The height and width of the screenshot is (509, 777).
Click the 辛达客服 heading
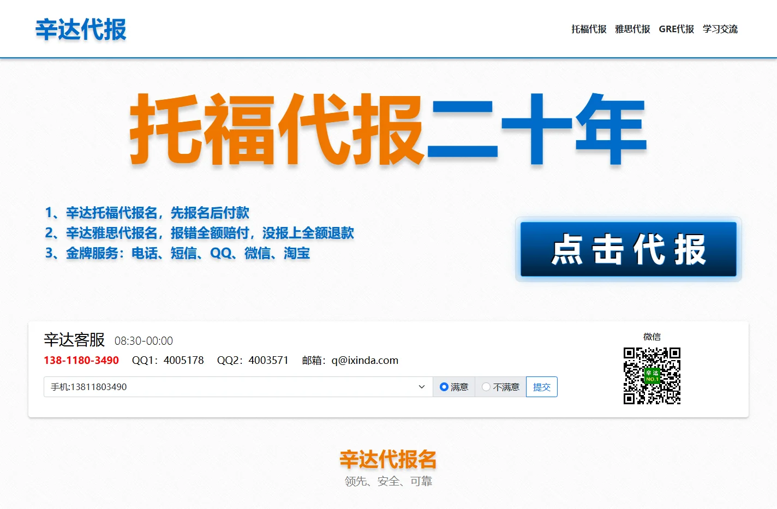(x=74, y=340)
